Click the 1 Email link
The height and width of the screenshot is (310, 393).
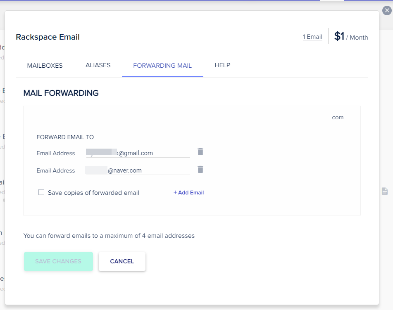[x=312, y=37]
